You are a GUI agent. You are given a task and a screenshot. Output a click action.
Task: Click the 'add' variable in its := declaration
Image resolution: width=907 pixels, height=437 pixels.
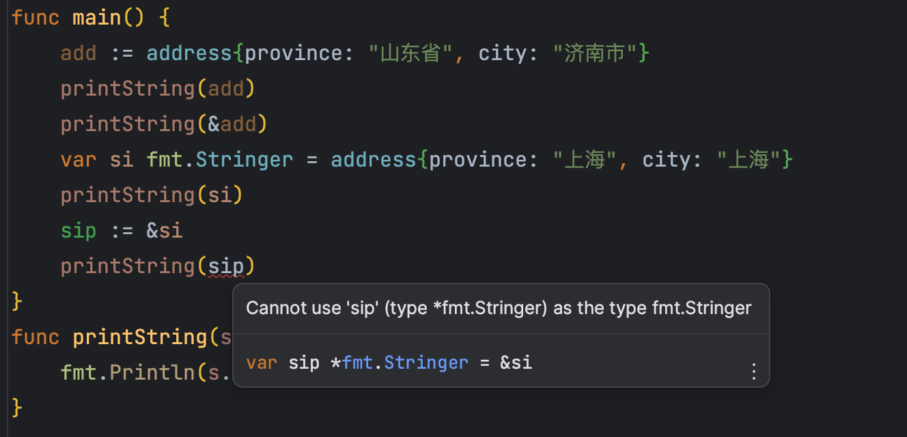tap(79, 53)
